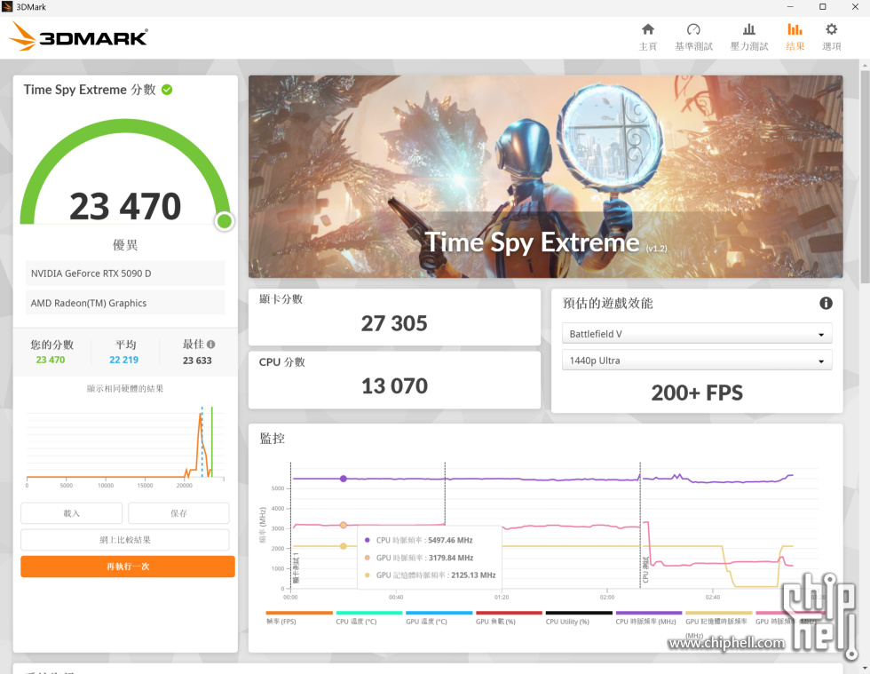Expand the Battlefield V game dropdown
This screenshot has width=870, height=674.
[x=697, y=334]
